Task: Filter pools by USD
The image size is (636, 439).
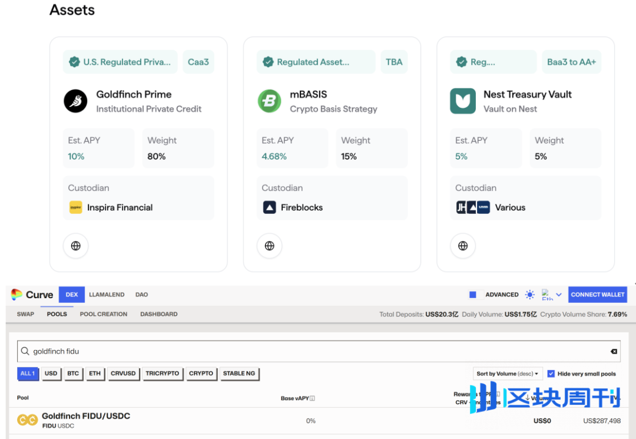Action: point(51,373)
